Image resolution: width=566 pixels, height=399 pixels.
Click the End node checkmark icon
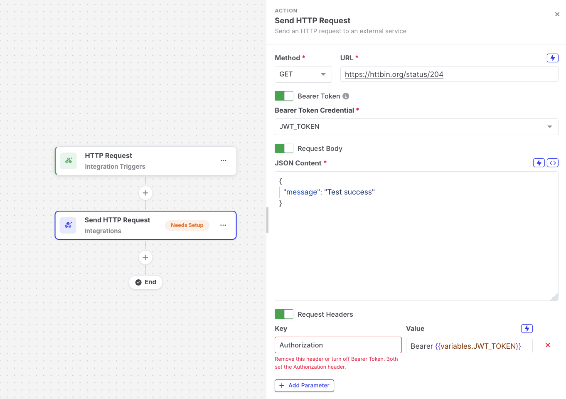click(x=138, y=282)
